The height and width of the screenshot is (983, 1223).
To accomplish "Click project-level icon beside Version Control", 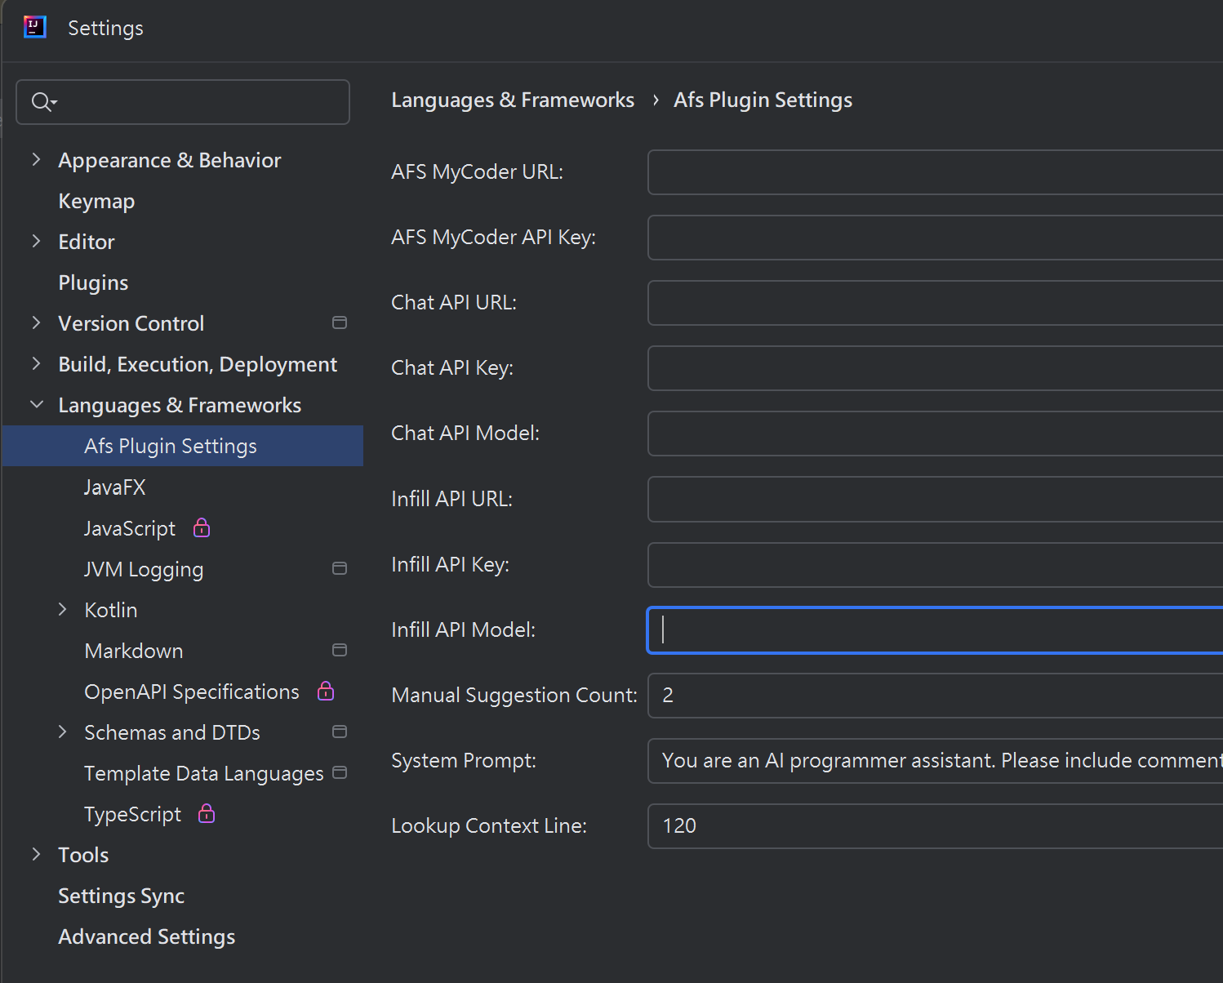I will tap(340, 323).
